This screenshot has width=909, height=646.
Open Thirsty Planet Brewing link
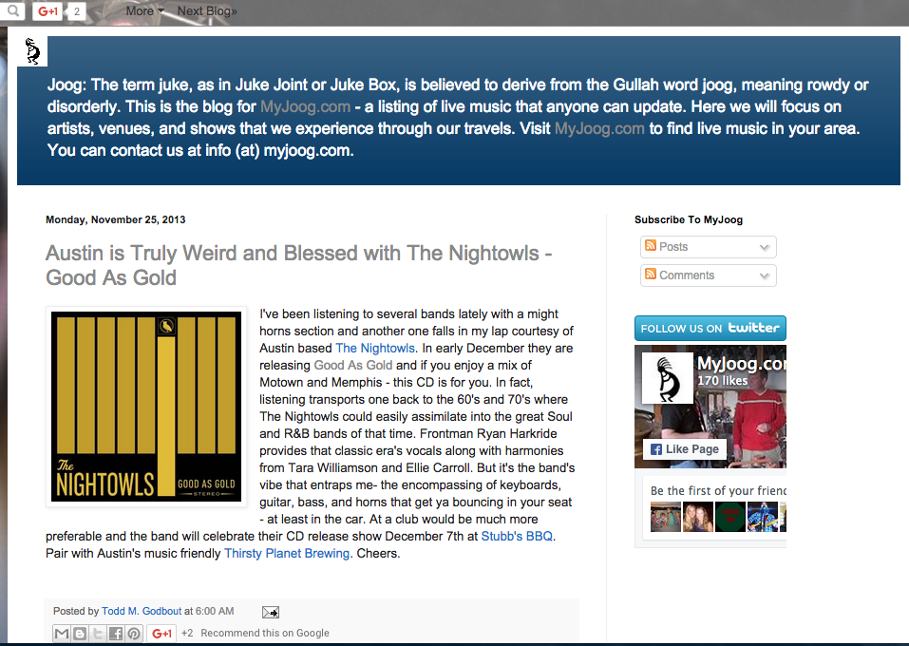[x=287, y=553]
